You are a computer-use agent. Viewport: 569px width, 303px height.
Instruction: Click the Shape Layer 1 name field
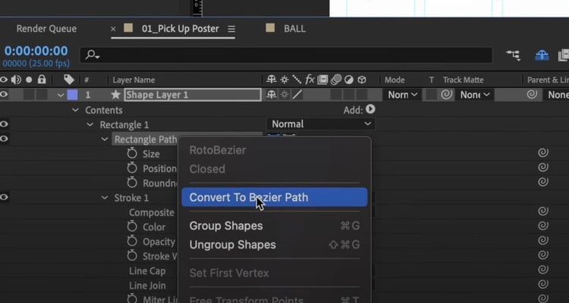click(193, 95)
